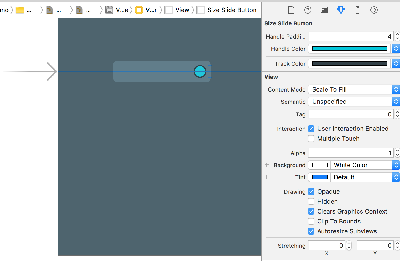Enable the Multiple Touch checkbox
The width and height of the screenshot is (400, 261).
311,139
